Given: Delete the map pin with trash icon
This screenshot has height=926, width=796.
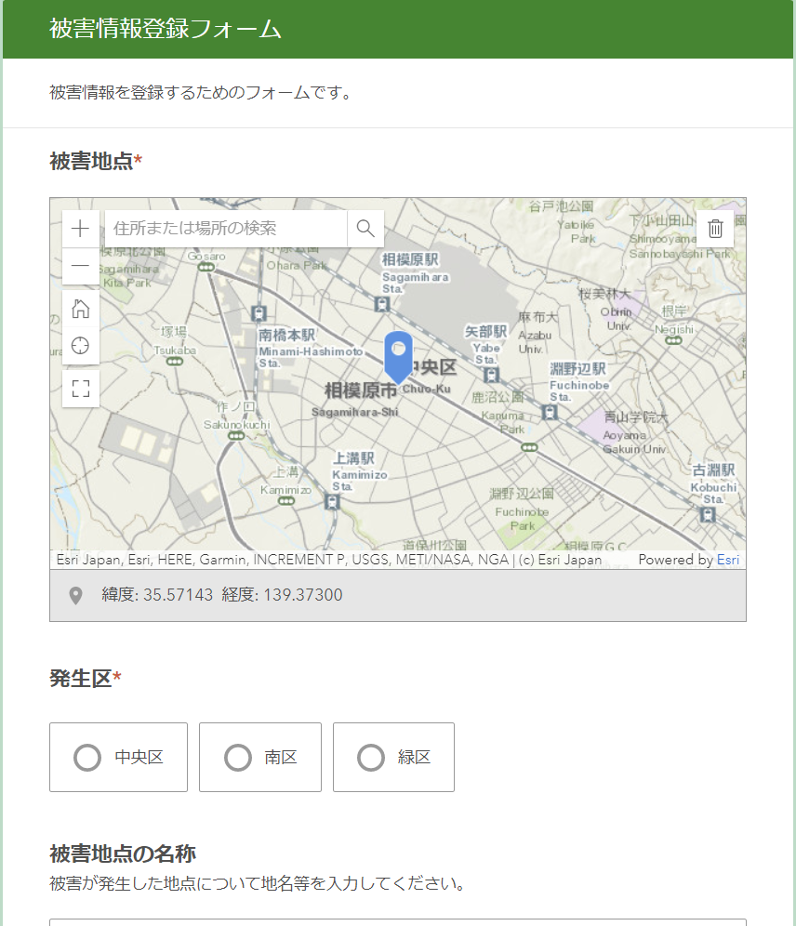Looking at the screenshot, I should 715,229.
